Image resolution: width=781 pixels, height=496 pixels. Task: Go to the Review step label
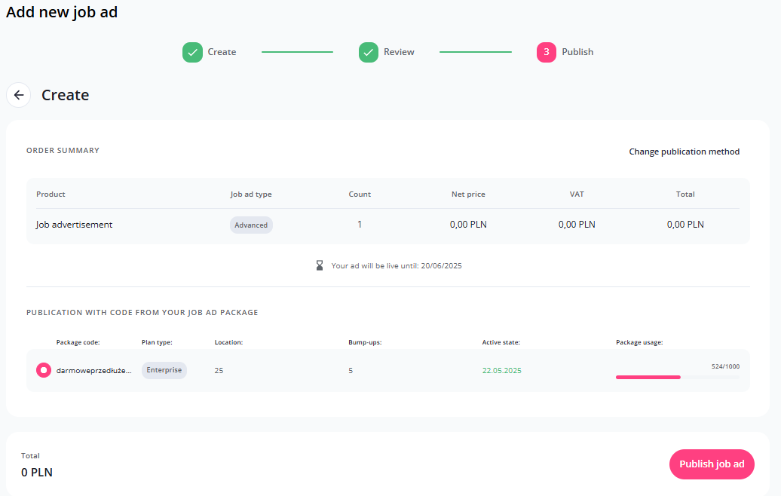(399, 52)
